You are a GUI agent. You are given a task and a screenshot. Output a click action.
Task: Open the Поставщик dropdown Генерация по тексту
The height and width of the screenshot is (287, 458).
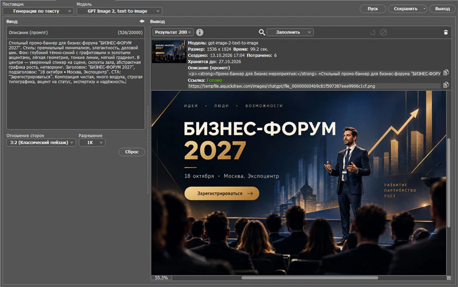point(38,11)
